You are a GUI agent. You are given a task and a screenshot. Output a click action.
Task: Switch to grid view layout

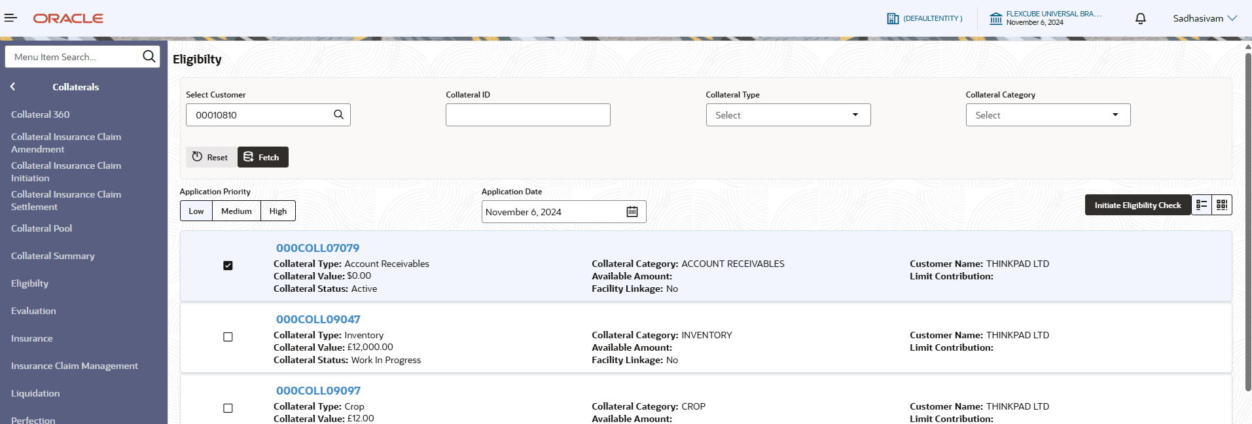(1222, 205)
